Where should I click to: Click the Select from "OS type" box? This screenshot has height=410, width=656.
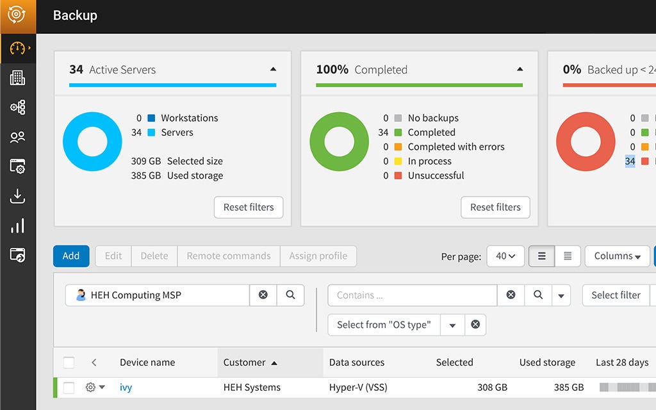384,325
